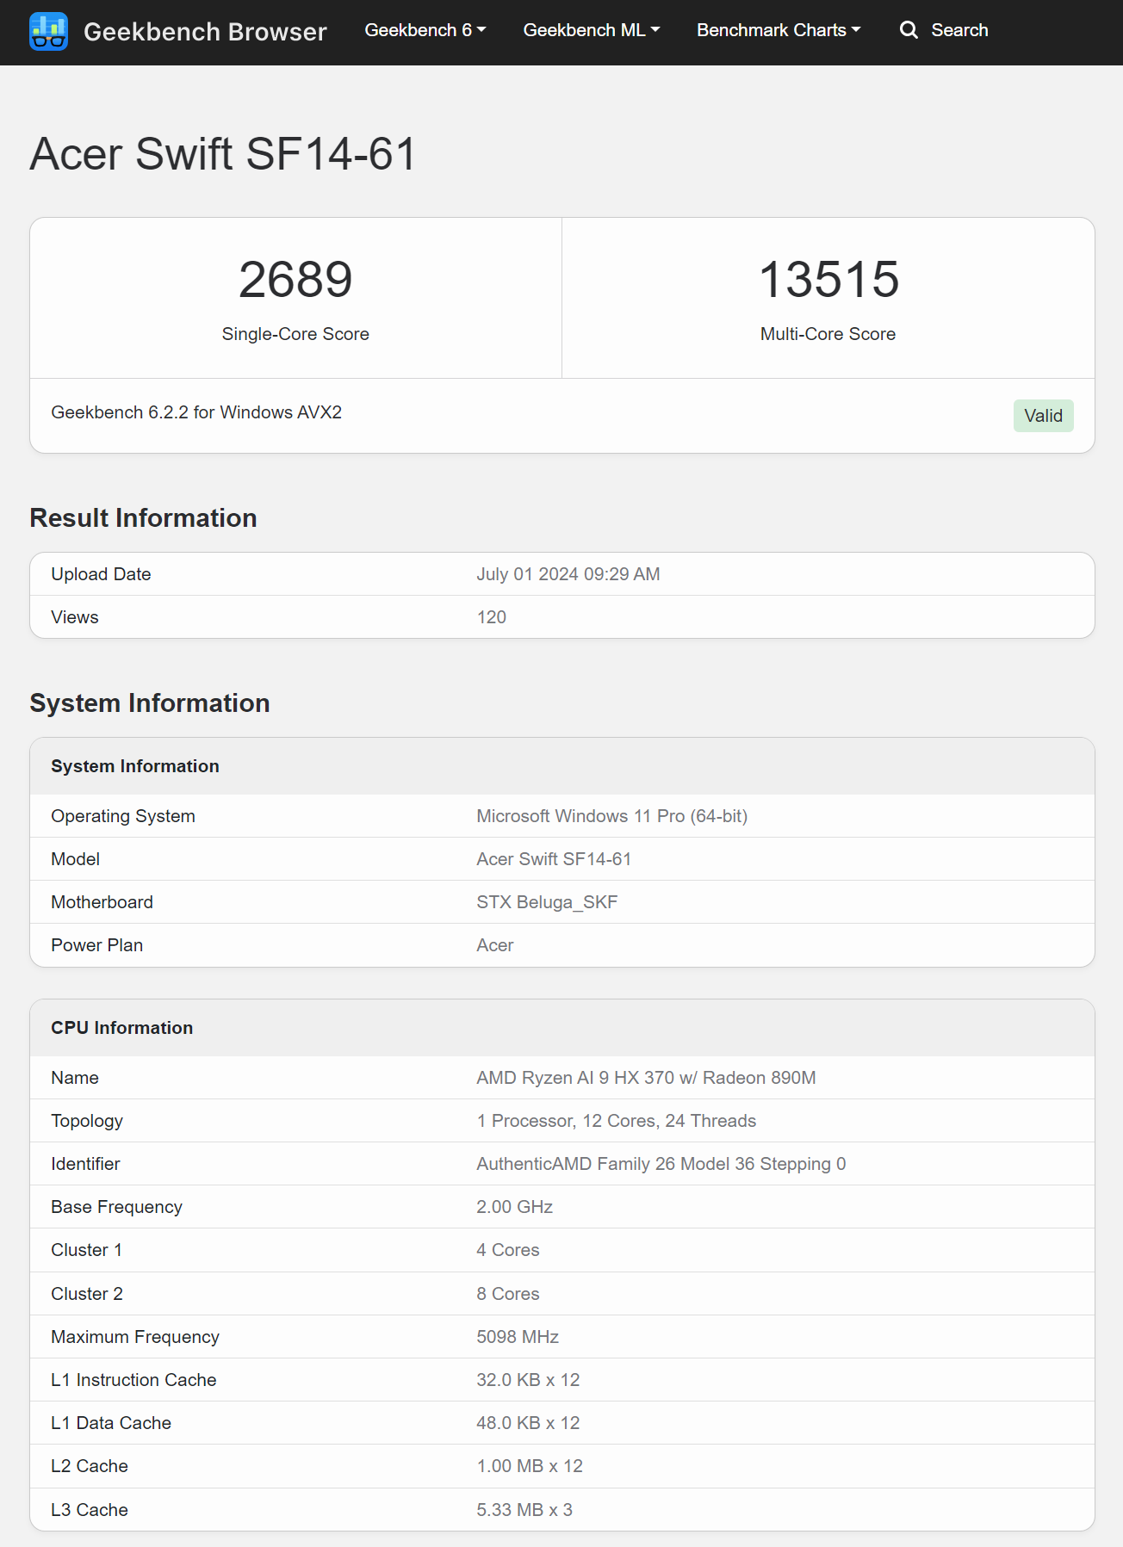Click the L1 Instruction Cache label
The image size is (1123, 1547).
pyautogui.click(x=133, y=1380)
